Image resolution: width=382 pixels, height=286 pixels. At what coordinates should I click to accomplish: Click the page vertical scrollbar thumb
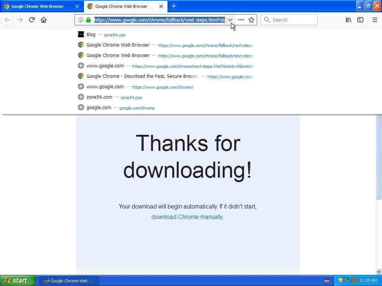pos(379,157)
